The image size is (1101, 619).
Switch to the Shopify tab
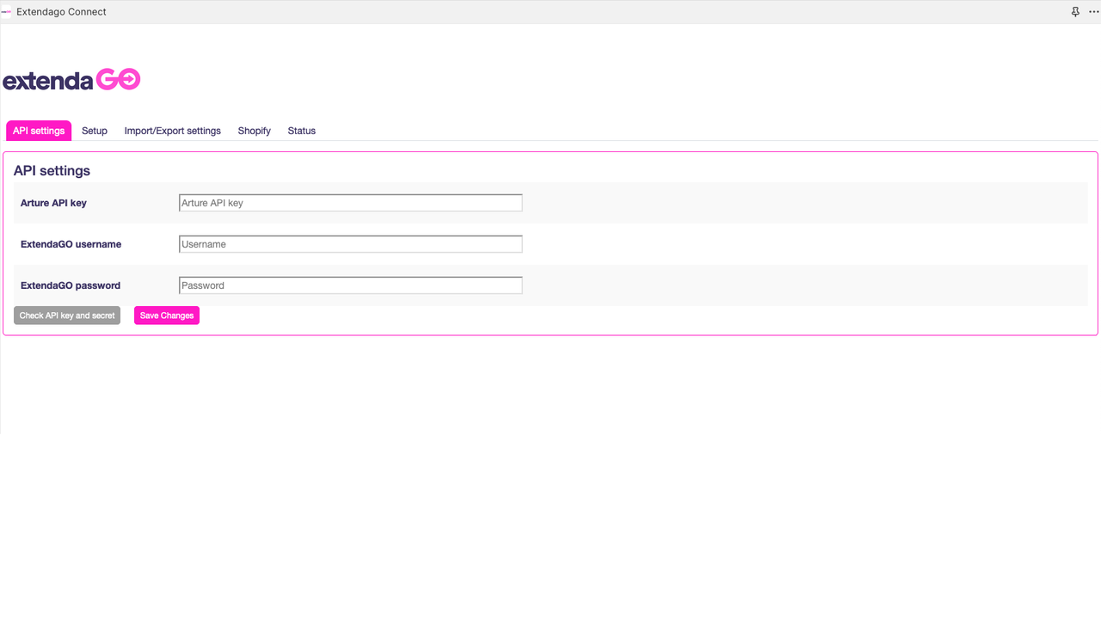point(254,131)
